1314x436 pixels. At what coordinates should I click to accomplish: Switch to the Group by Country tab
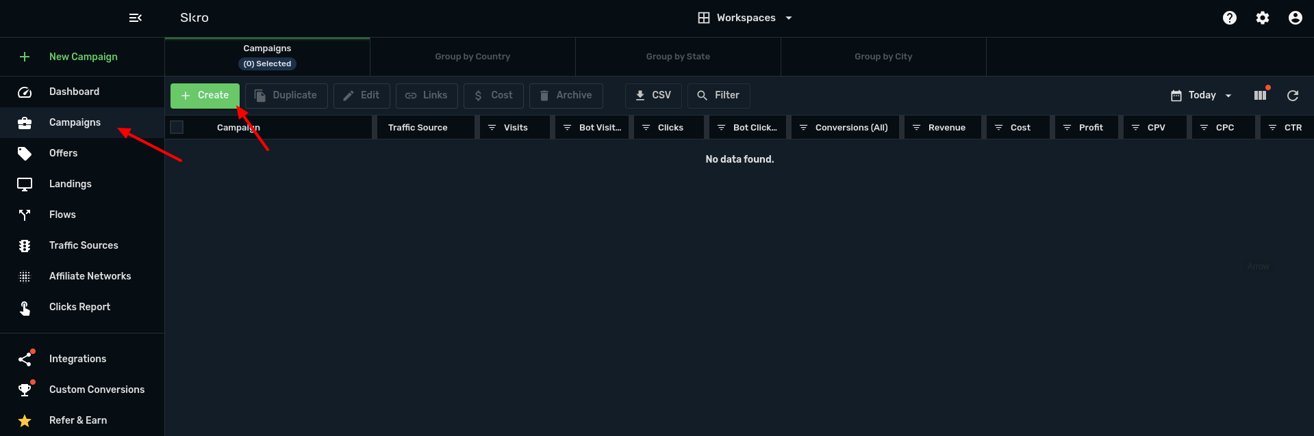tap(472, 57)
